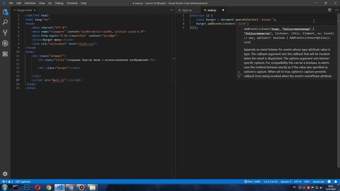The height and width of the screenshot is (191, 340).
Task: Open the Explorer view in activity bar
Action: pyautogui.click(x=5, y=12)
